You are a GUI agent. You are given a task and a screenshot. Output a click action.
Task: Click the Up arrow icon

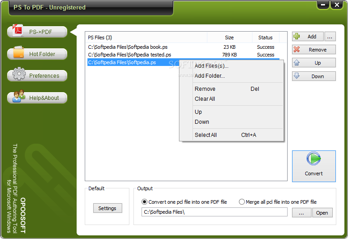(x=297, y=62)
